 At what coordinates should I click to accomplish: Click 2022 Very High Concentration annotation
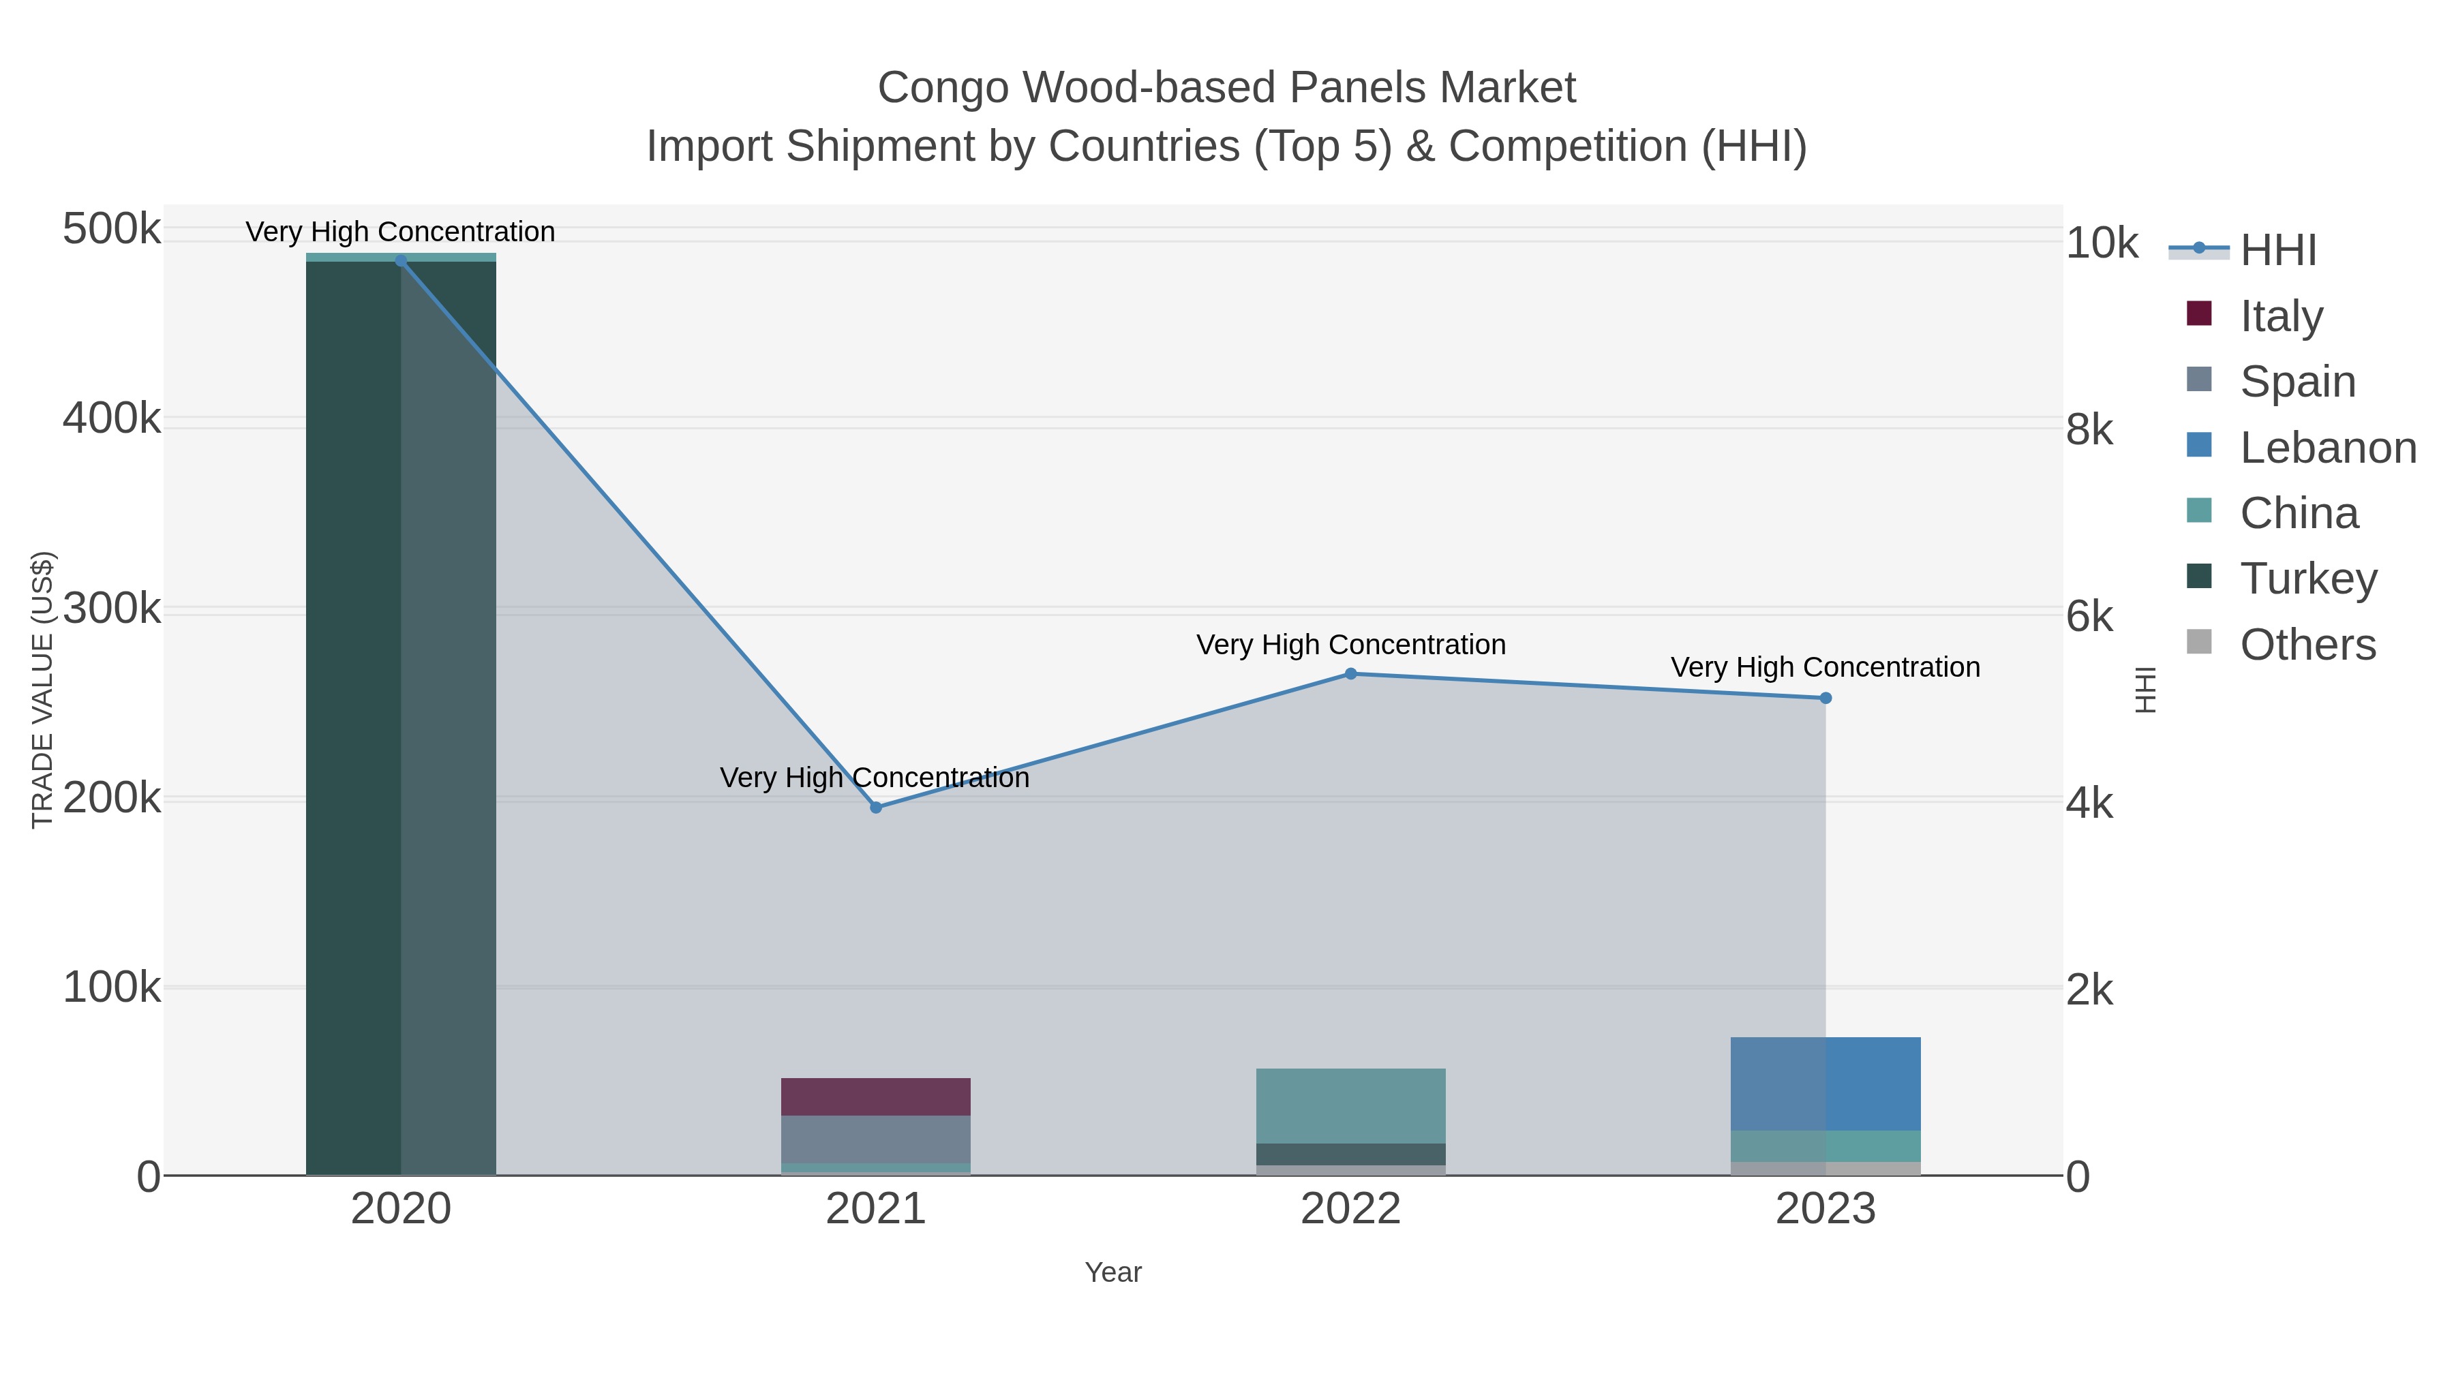click(1351, 645)
